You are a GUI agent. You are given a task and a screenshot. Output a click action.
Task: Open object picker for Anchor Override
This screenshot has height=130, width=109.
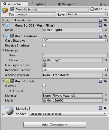coord(106,75)
